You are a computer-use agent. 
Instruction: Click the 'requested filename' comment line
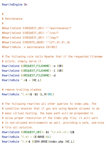coord(52,56)
